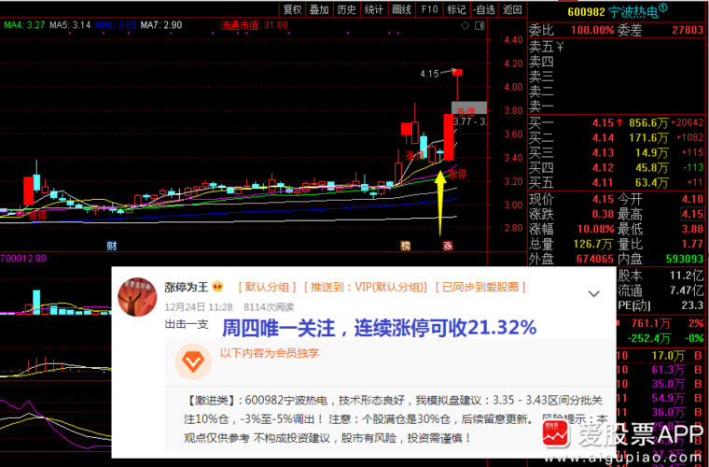Open the 涨停为王 author name link
709x467 pixels.
187,287
